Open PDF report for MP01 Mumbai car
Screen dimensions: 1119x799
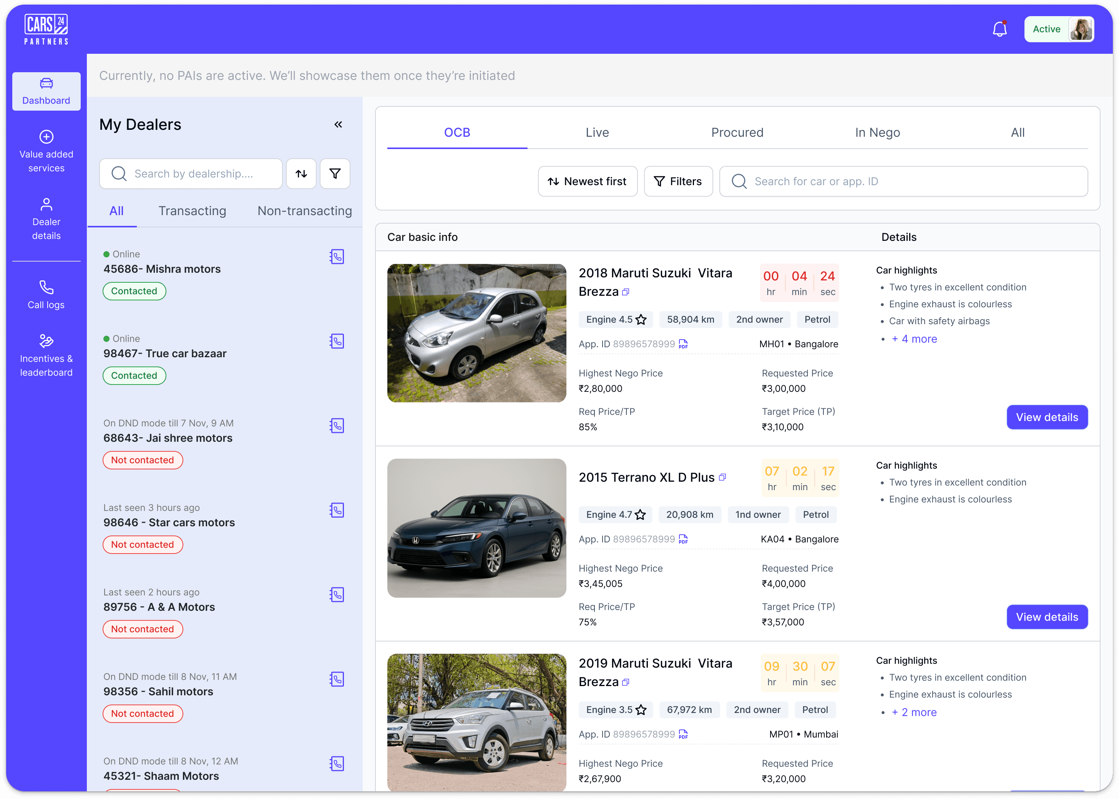(x=683, y=734)
